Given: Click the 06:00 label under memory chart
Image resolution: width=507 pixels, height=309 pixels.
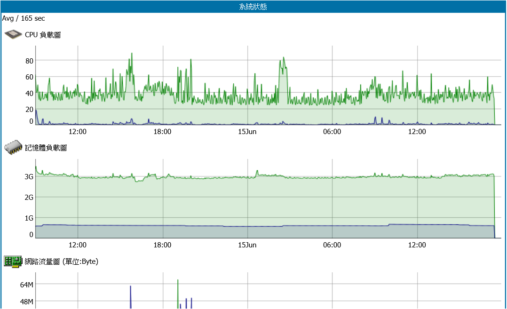Looking at the screenshot, I should coord(332,245).
